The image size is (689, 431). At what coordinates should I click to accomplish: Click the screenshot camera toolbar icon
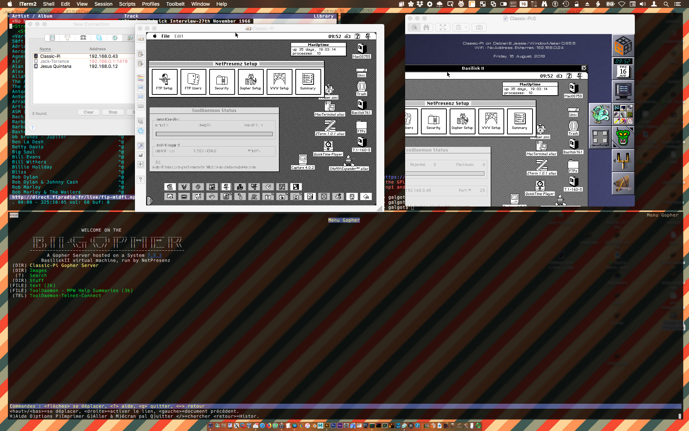click(x=479, y=27)
